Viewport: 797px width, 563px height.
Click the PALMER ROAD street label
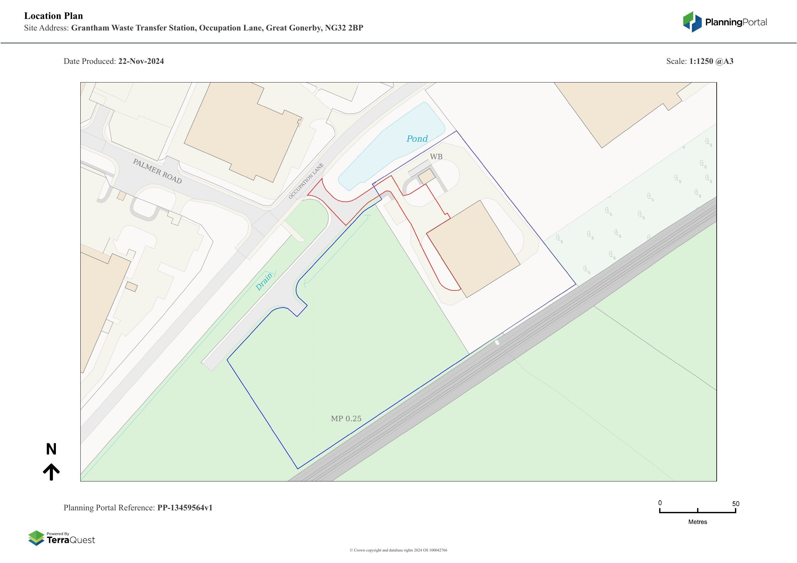click(x=157, y=171)
